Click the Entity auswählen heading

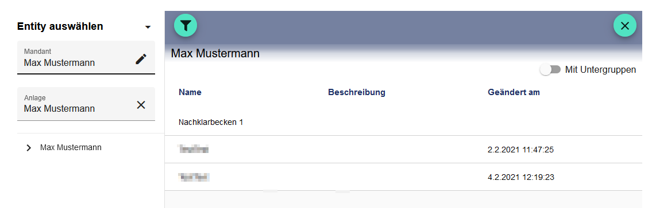[x=60, y=26]
